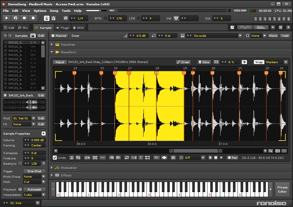293x207 pixels.
Task: Click the crop/trim selection icon
Action: (78, 158)
